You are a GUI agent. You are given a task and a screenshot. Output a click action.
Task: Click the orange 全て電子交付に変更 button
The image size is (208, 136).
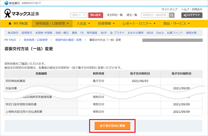[113, 126]
